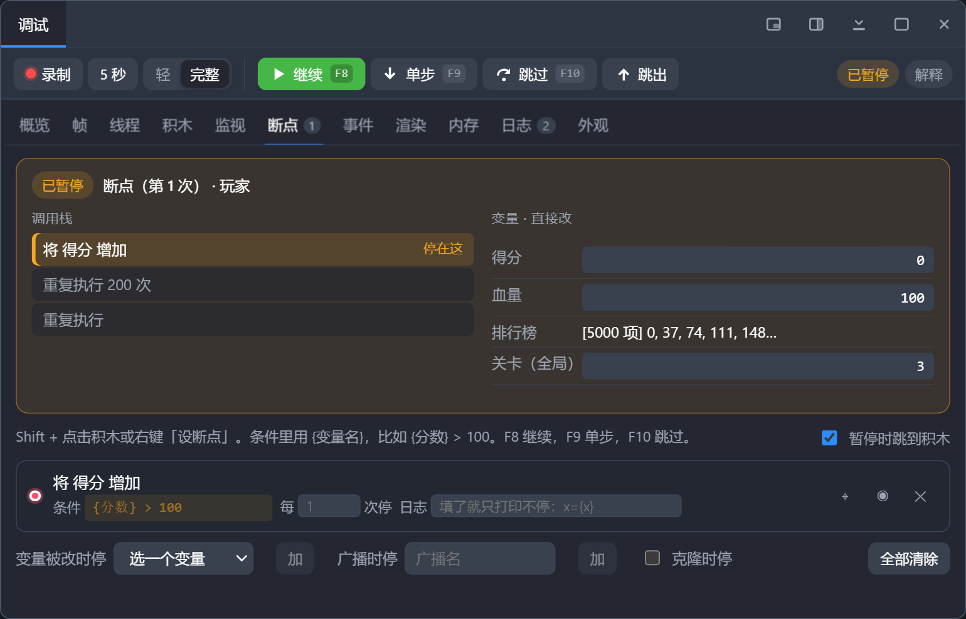The width and height of the screenshot is (966, 619).
Task: Step once with 单步 button
Action: tap(424, 74)
